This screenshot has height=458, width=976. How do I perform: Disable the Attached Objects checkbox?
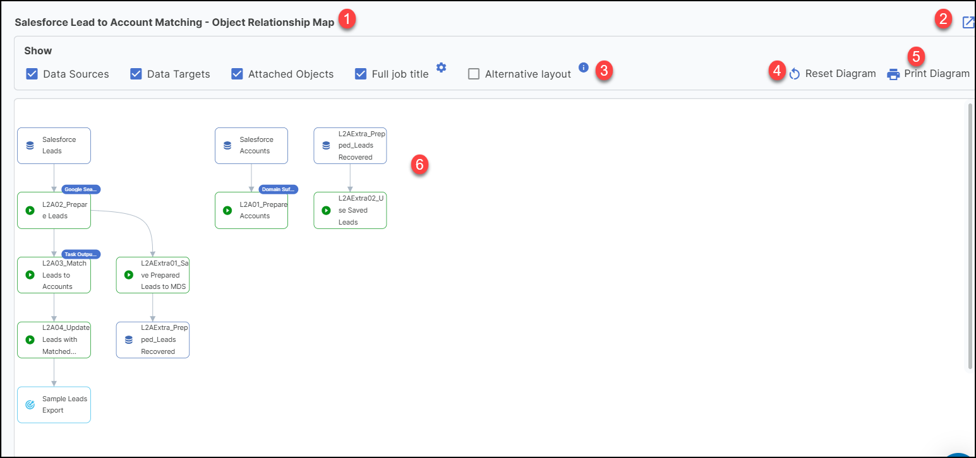point(237,74)
